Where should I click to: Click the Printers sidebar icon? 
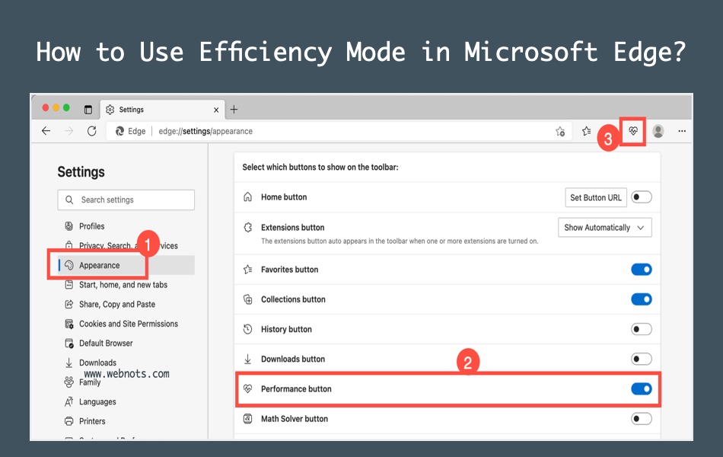pos(68,421)
